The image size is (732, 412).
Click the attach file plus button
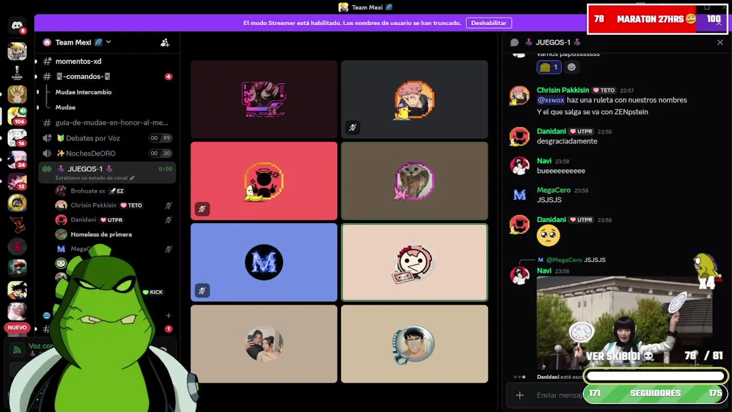tap(519, 395)
